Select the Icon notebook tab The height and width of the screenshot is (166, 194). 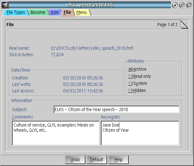[55, 13]
